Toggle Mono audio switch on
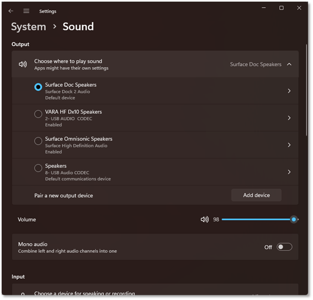Screen dimensions: 313x300 tap(284, 247)
